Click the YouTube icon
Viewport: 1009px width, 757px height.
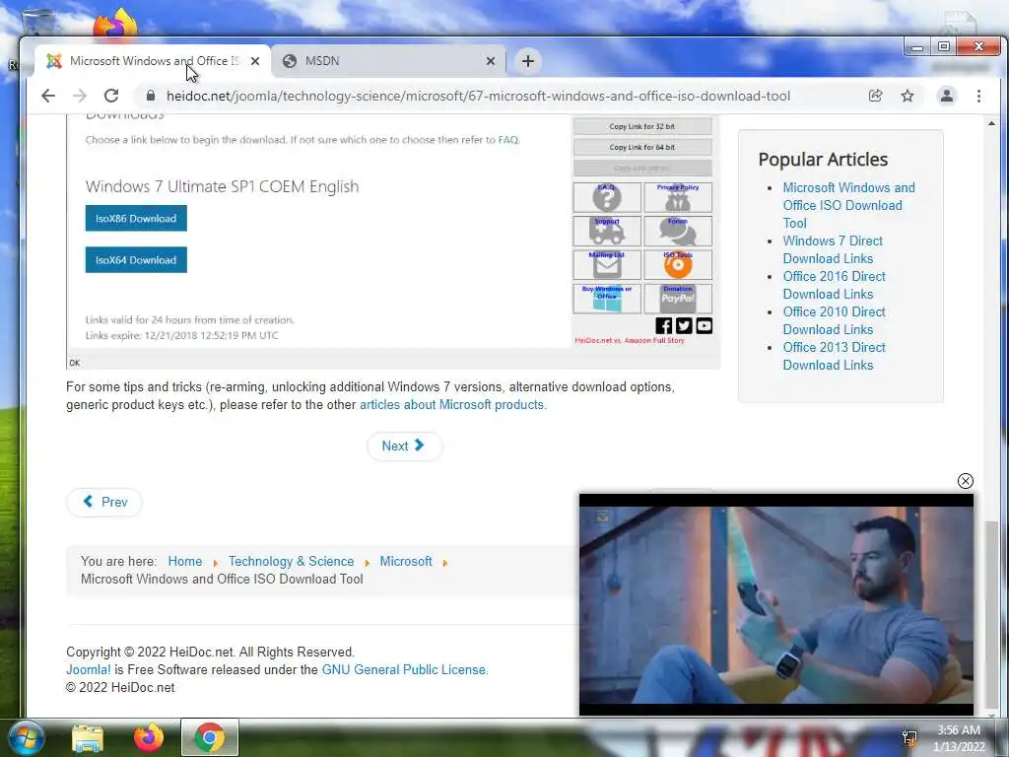click(704, 325)
